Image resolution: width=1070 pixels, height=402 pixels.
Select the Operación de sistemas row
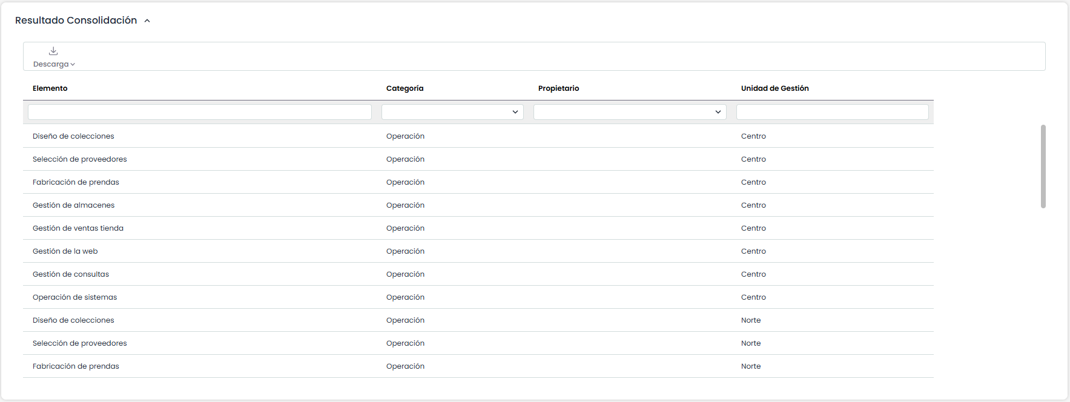pos(75,297)
